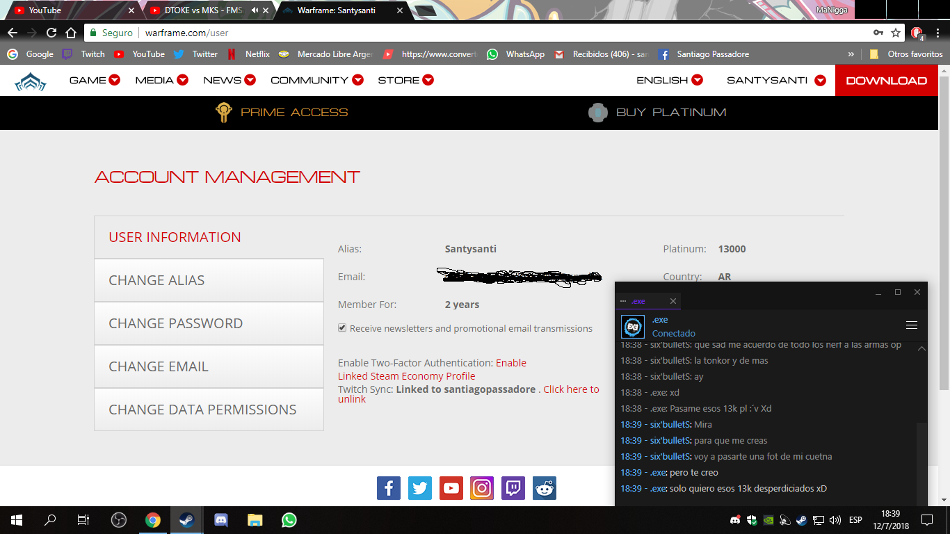The image size is (950, 534).
Task: Open Linked Steam Economy Profile link
Action: pos(407,376)
